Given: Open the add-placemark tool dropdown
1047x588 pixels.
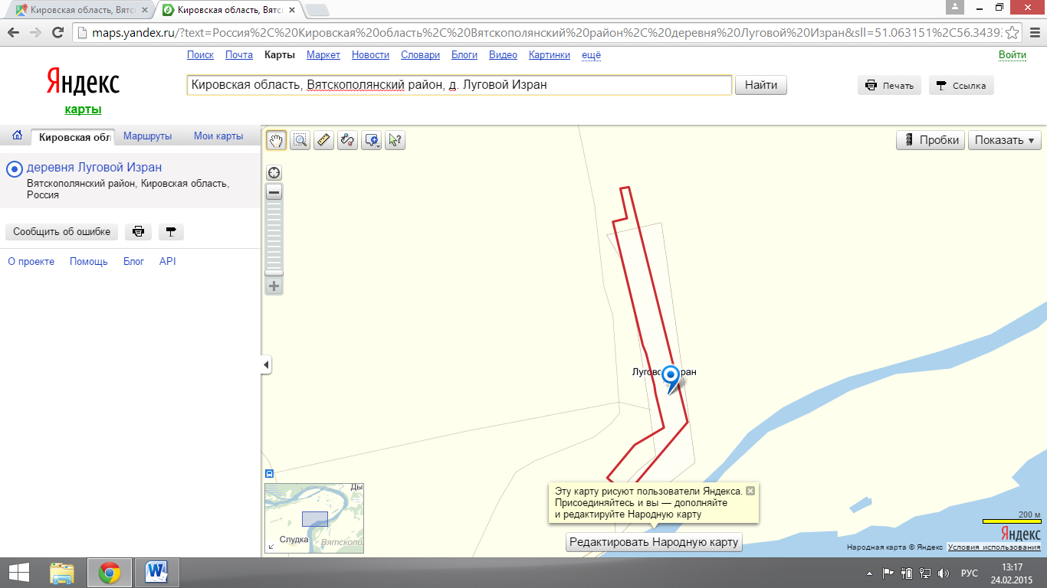Looking at the screenshot, I should coord(371,140).
